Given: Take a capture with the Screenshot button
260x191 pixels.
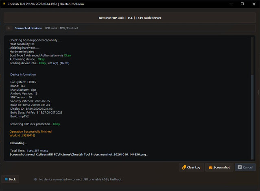Looking at the screenshot, I should [x=219, y=167].
